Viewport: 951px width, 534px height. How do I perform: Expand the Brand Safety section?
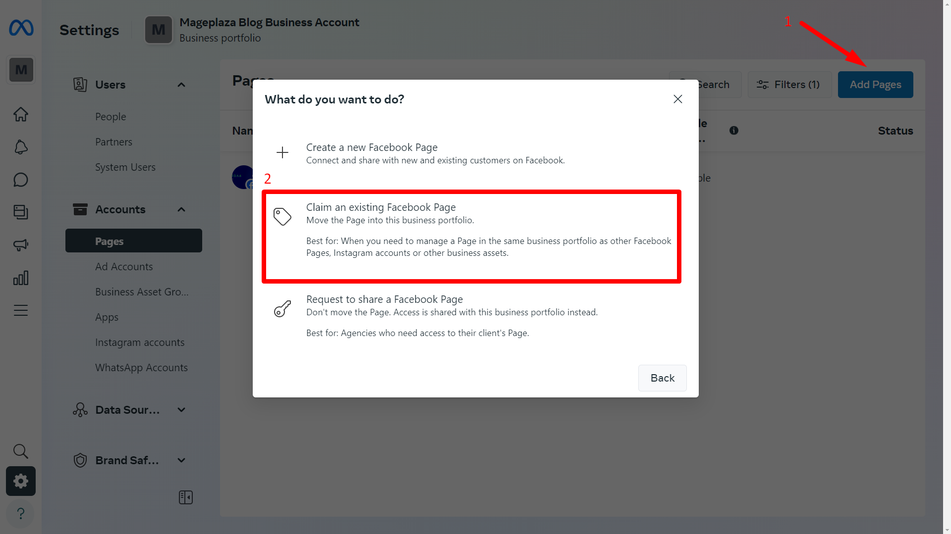pyautogui.click(x=181, y=460)
